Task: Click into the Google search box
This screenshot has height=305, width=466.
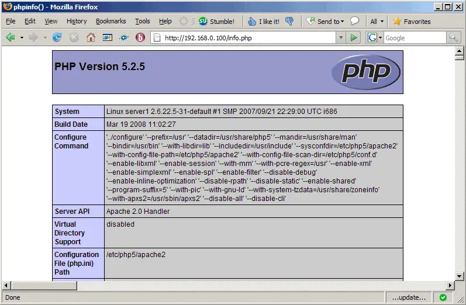Action: tap(415, 38)
